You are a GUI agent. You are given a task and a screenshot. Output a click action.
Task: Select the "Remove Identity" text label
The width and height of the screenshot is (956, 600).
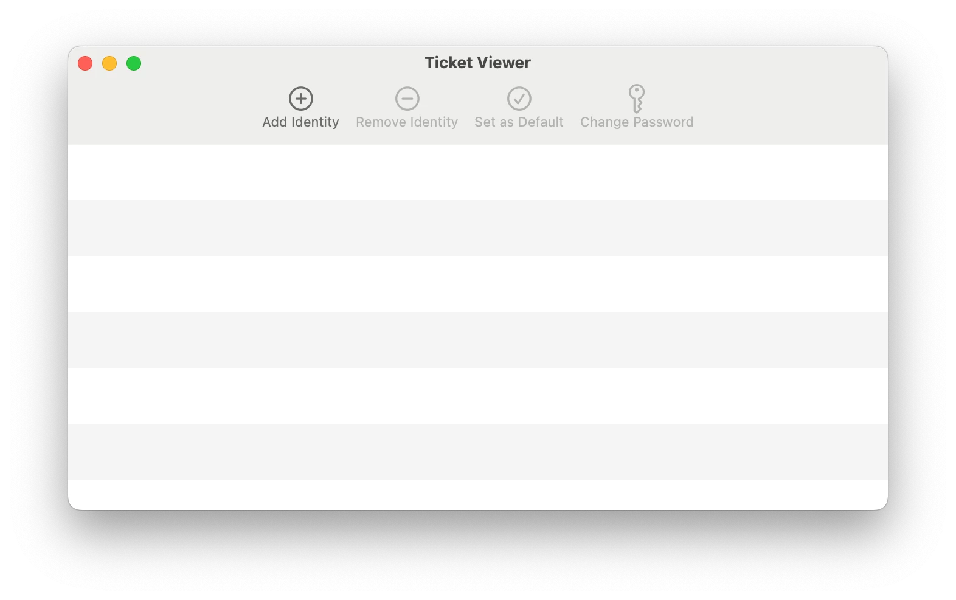(x=407, y=122)
